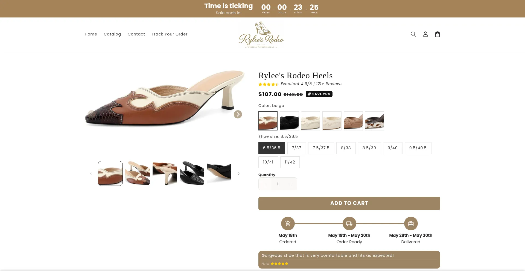The width and height of the screenshot is (525, 271).
Task: Choose the third cream color swatch
Action: click(x=311, y=121)
